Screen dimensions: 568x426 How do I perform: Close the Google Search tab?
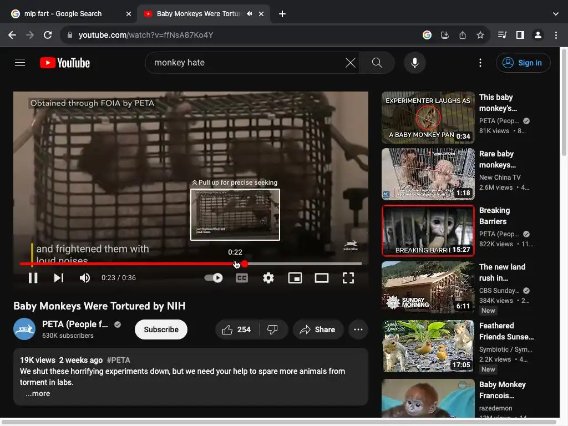pyautogui.click(x=129, y=14)
